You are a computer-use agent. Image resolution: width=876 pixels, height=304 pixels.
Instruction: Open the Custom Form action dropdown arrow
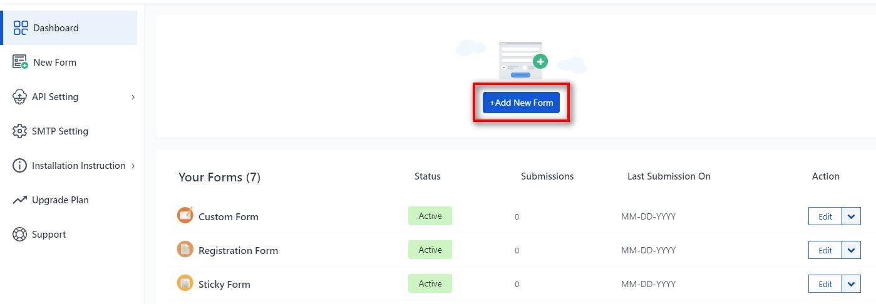pyautogui.click(x=852, y=216)
